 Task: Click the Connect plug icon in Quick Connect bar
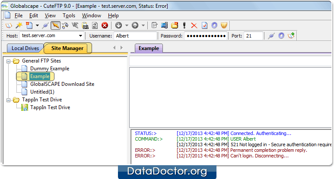pyautogui.click(x=271, y=36)
